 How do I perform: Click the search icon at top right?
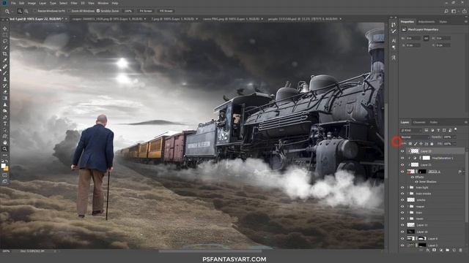(446, 11)
